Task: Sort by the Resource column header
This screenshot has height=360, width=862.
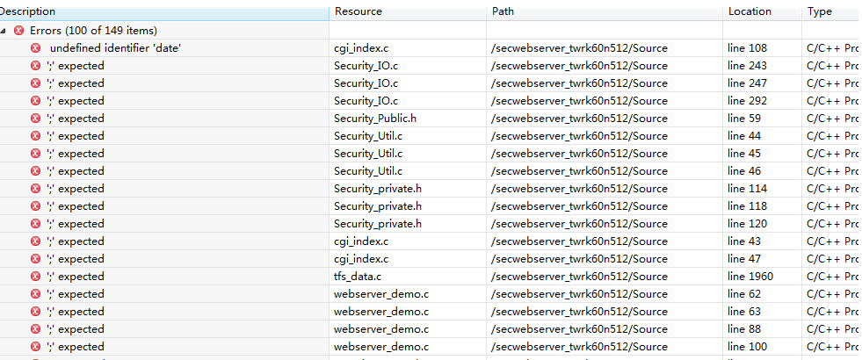Action: coord(358,11)
